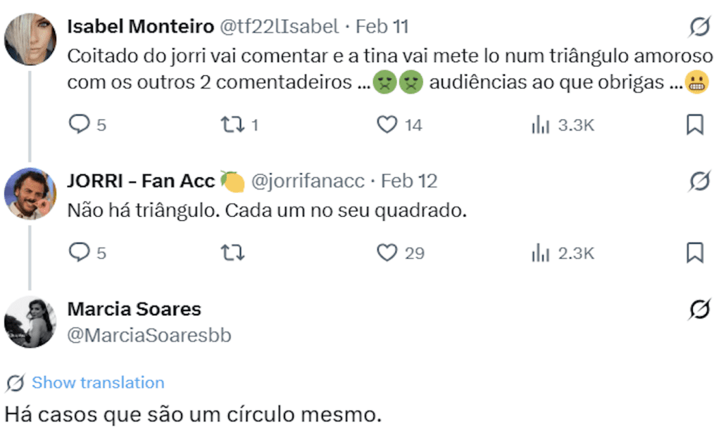Open Feb 11 tweet timestamp
721x437 pixels.
(382, 27)
